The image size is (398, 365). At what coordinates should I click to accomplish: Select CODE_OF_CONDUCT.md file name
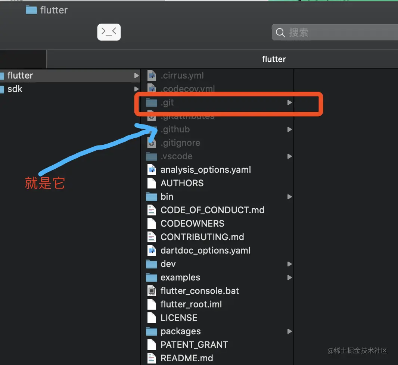[x=212, y=210]
